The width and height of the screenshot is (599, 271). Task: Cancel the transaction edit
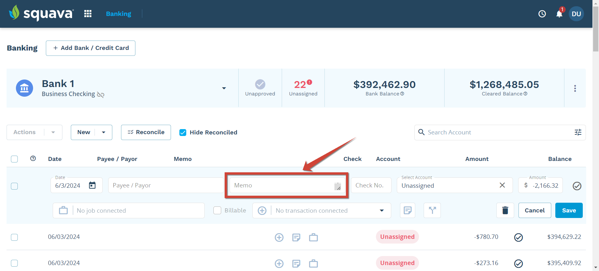[535, 211]
